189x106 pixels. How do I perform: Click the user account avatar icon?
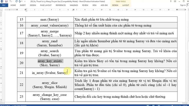coord(188,5)
